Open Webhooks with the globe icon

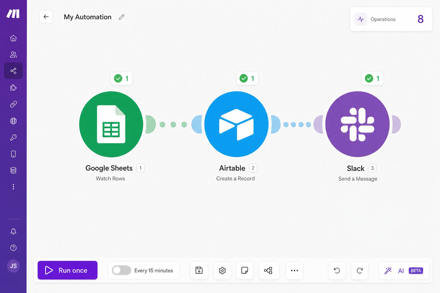[x=13, y=121]
